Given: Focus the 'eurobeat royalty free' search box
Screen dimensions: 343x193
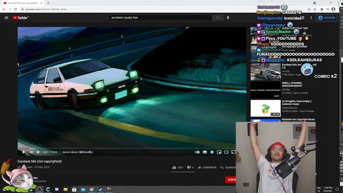Looking at the screenshot, I should [x=161, y=18].
